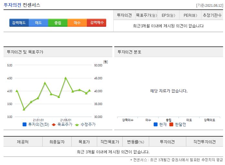Screen dimensions: 225x165
Task: Click the 강력매수 distribution axis label
Action: (x=128, y=120)
